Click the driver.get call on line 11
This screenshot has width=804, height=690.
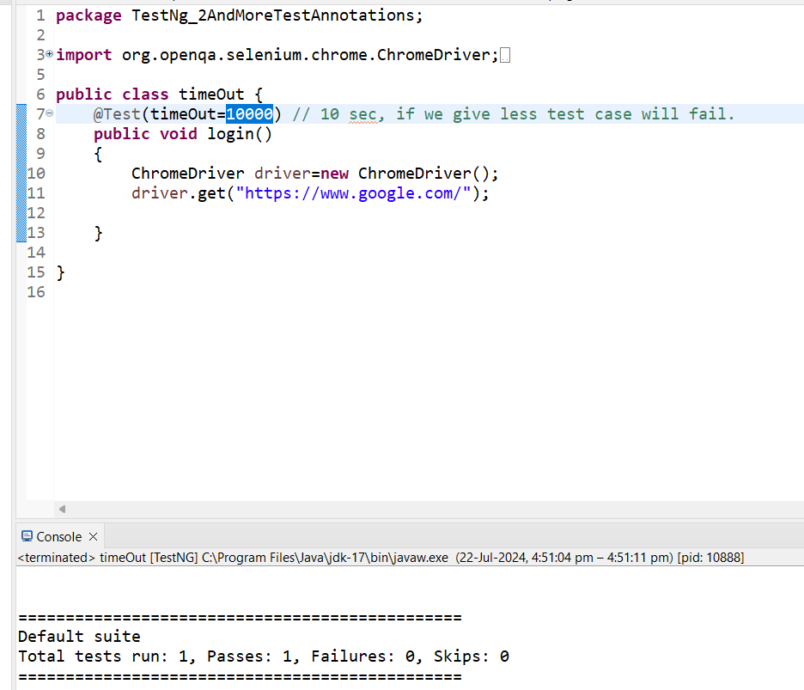coord(179,193)
